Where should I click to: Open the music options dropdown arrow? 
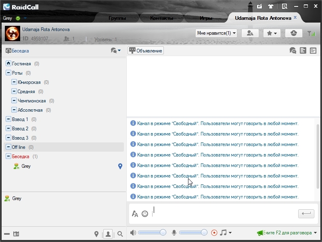point(230,233)
